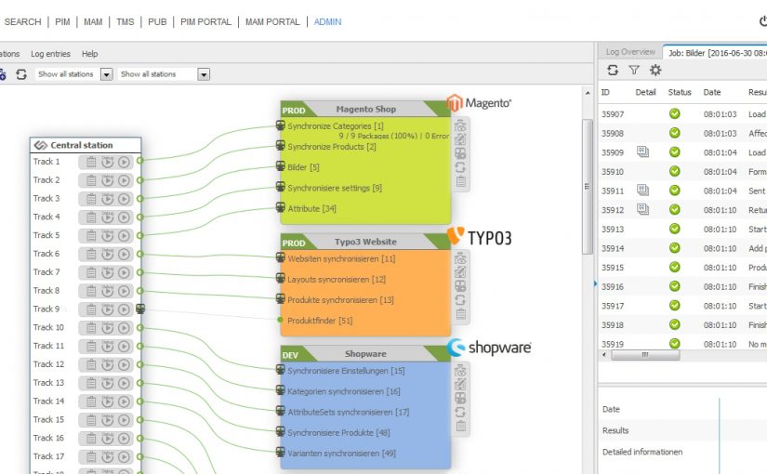The width and height of the screenshot is (767, 474).
Task: Click the refresh icon beside Magento Shop station
Action: [460, 167]
